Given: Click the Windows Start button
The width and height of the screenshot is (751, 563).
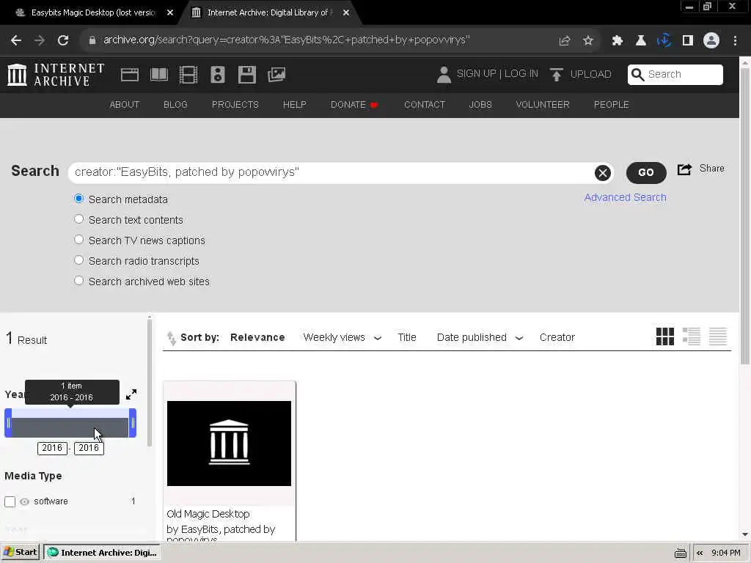Looking at the screenshot, I should coord(20,553).
